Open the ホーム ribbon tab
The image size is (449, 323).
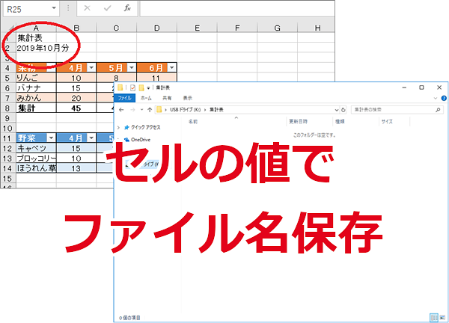click(146, 98)
